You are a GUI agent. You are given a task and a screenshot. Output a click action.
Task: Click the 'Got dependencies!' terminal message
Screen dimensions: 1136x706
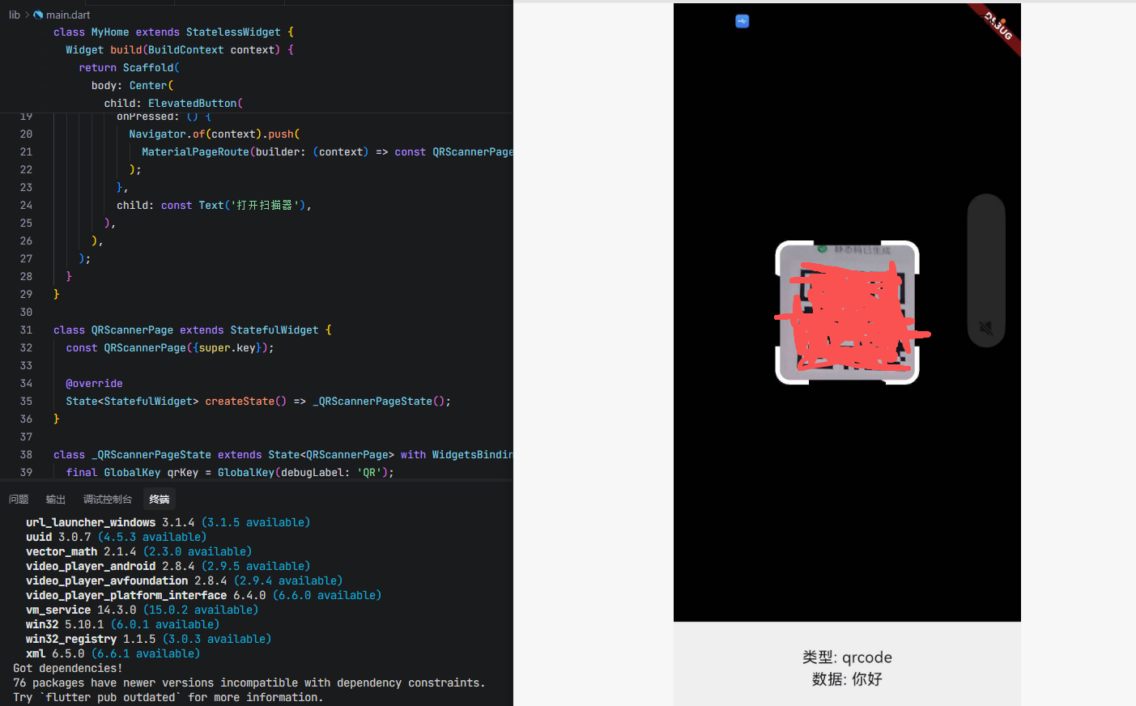(x=68, y=669)
